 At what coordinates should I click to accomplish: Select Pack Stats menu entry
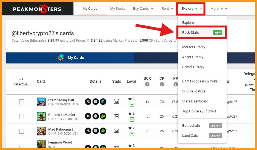click(202, 32)
